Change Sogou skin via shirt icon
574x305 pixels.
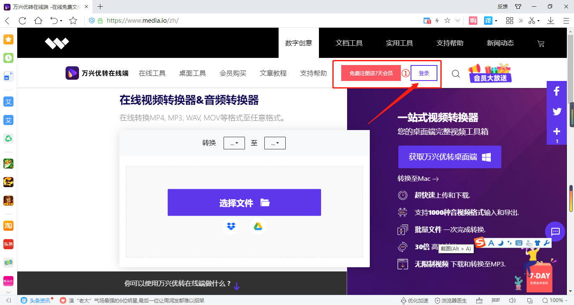[537, 243]
